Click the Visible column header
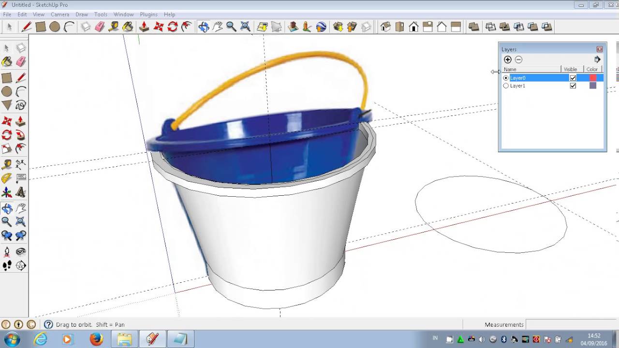 click(572, 69)
